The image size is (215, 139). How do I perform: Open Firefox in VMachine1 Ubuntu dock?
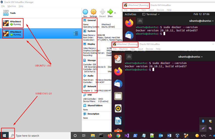(x=118, y=71)
